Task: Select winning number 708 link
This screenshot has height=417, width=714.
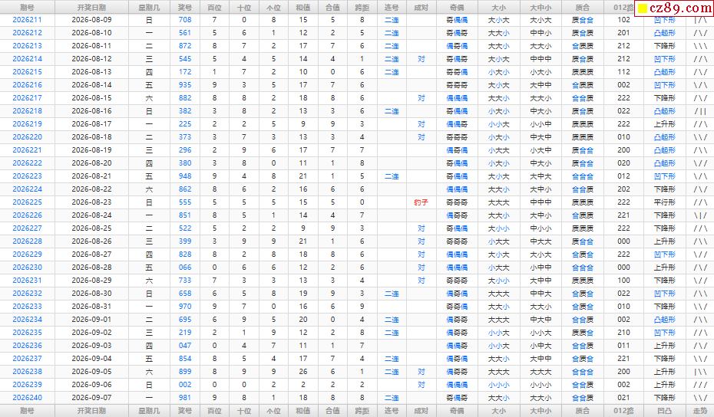Action: pyautogui.click(x=185, y=20)
